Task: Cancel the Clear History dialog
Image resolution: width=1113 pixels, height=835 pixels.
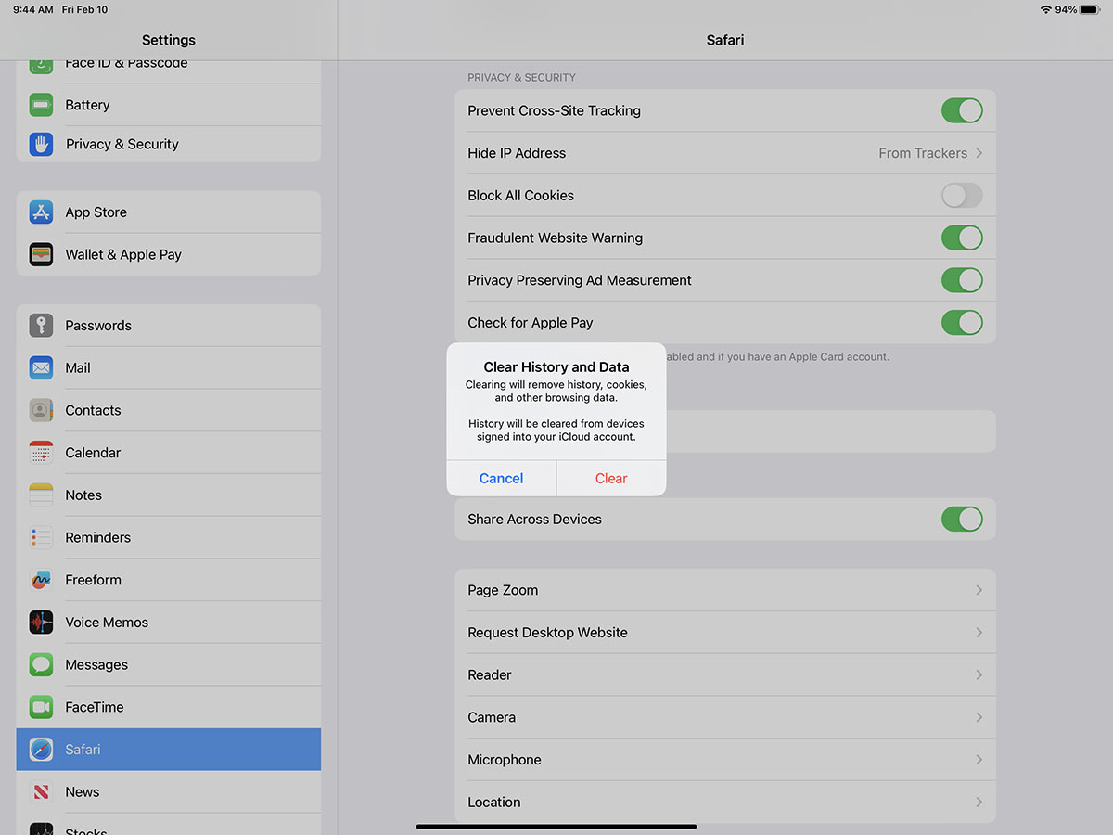Action: pos(501,478)
